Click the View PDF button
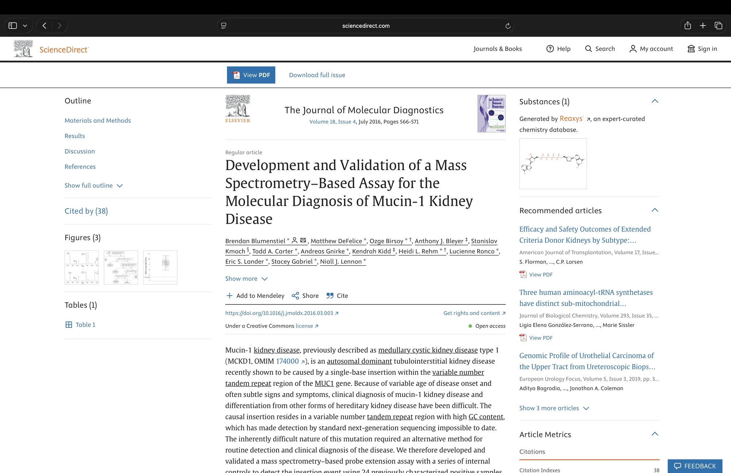The image size is (731, 473). point(251,75)
